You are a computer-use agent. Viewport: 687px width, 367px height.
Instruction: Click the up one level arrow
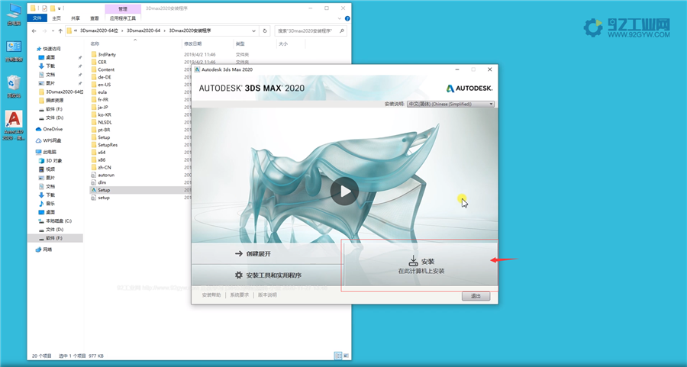click(x=60, y=31)
